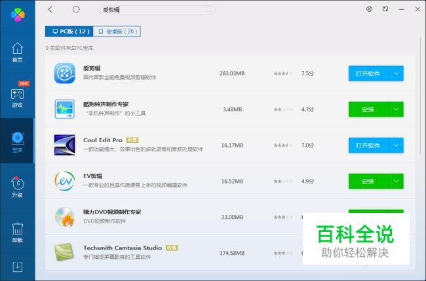Click the 33.00MB size text
The height and width of the screenshot is (281, 426).
[x=232, y=217]
